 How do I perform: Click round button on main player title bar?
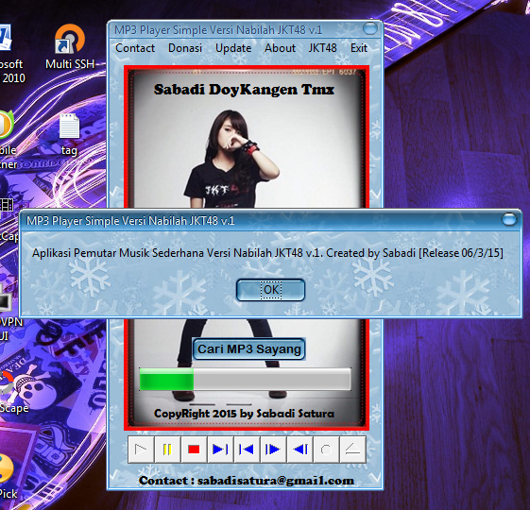pos(369,28)
